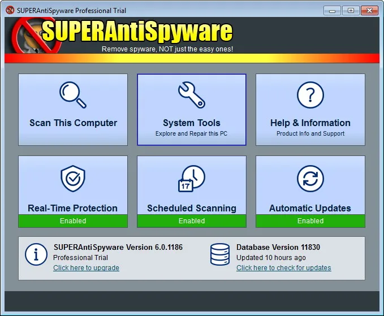
Task: Open Help & Information Product Info text
Action: [310, 133]
